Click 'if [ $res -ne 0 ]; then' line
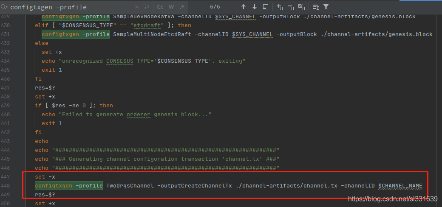 (x=74, y=106)
